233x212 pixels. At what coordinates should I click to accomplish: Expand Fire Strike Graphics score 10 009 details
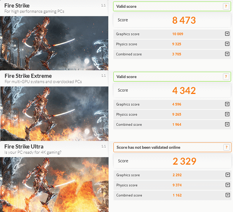(x=227, y=34)
